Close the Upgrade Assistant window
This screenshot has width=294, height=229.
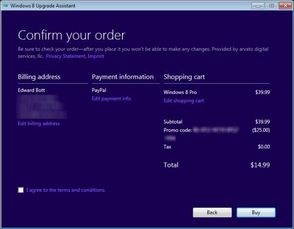pyautogui.click(x=285, y=5)
